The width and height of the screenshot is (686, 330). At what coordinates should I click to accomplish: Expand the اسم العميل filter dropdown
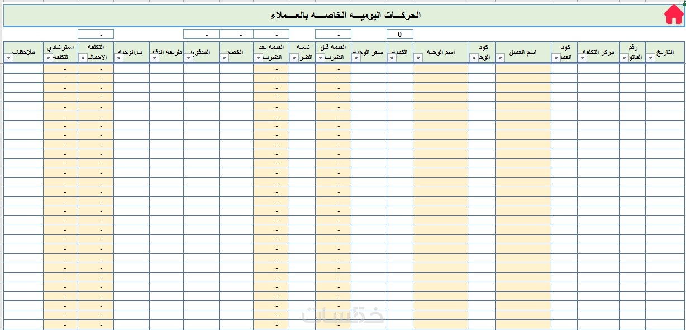[500, 57]
